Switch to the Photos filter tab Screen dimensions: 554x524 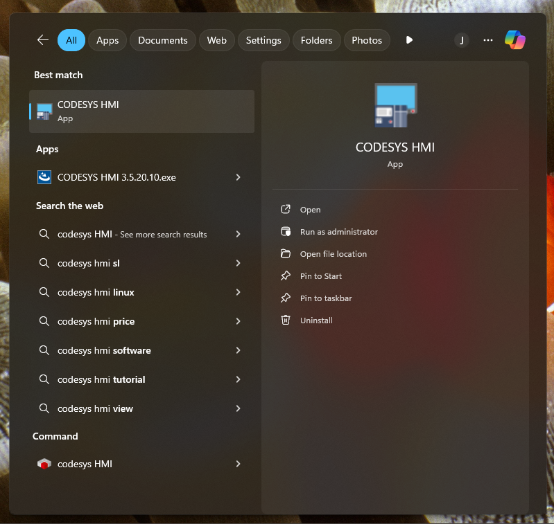click(366, 40)
